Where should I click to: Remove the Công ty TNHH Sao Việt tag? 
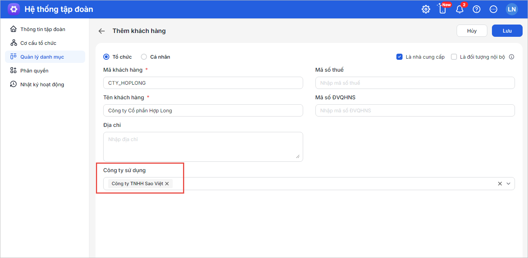pos(167,184)
